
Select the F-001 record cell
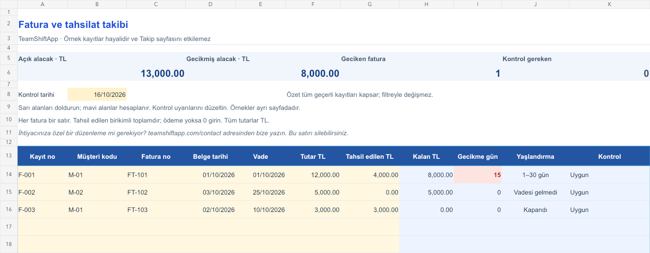(x=42, y=175)
